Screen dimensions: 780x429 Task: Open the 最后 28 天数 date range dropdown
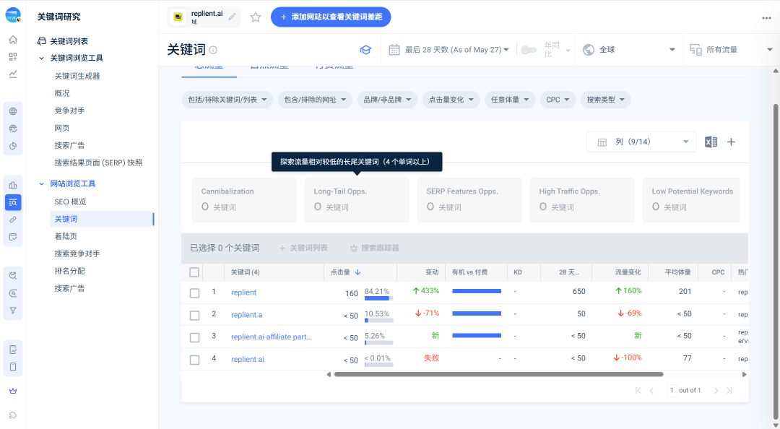coord(450,50)
